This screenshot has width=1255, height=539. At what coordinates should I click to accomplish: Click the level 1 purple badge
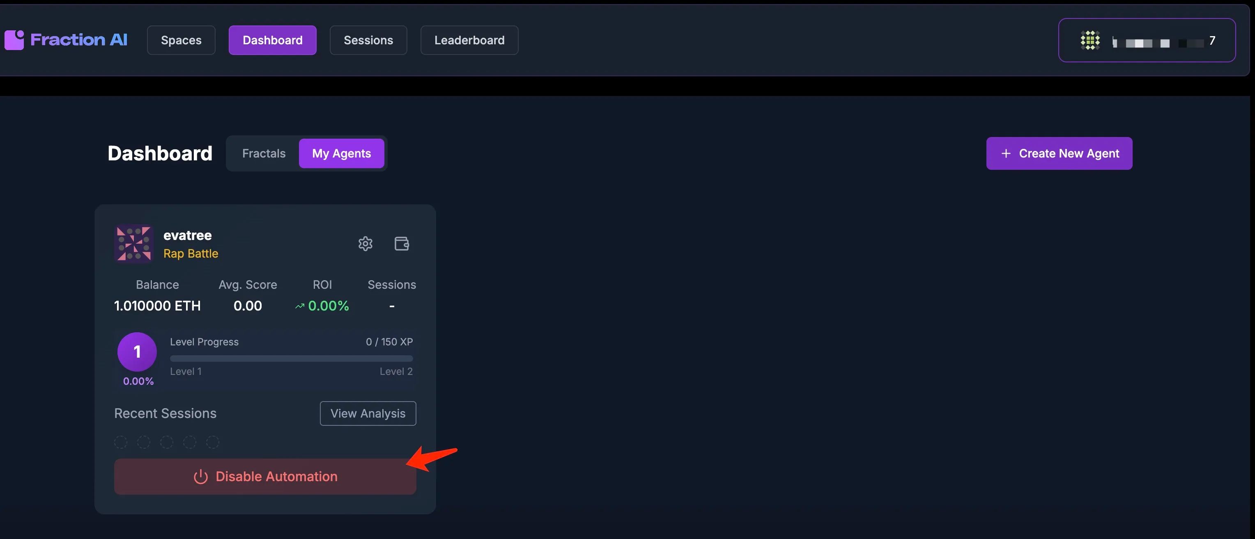(137, 352)
